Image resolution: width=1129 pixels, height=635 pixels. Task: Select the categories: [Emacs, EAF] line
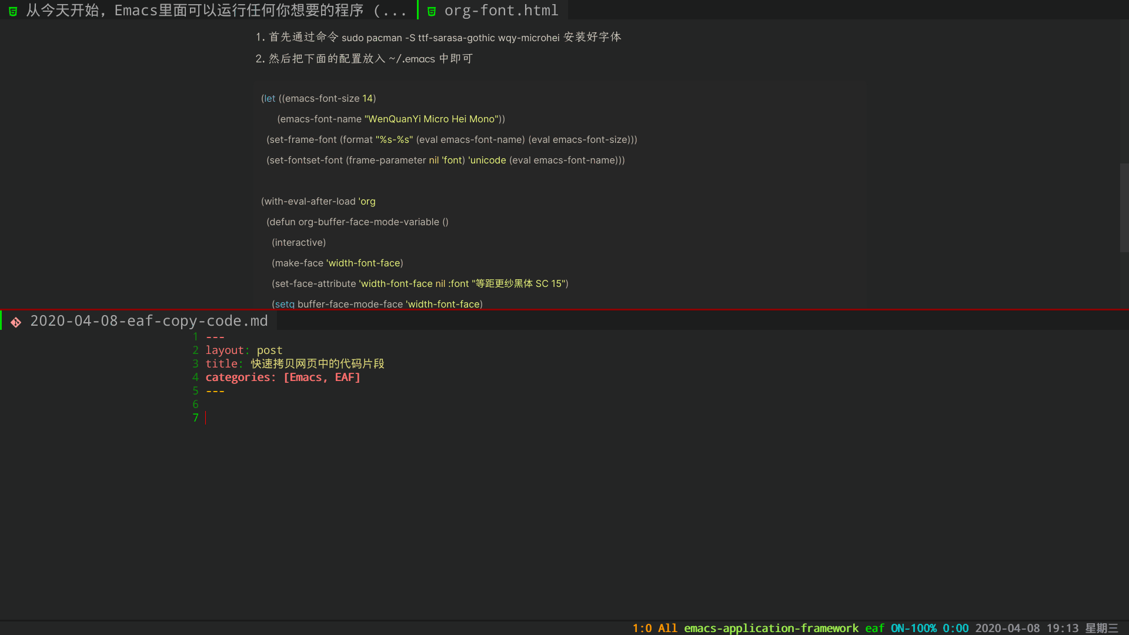tap(283, 377)
